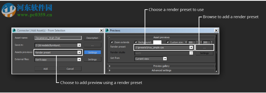Click the W width value field
This screenshot has width=266, height=93.
[x=192, y=42]
